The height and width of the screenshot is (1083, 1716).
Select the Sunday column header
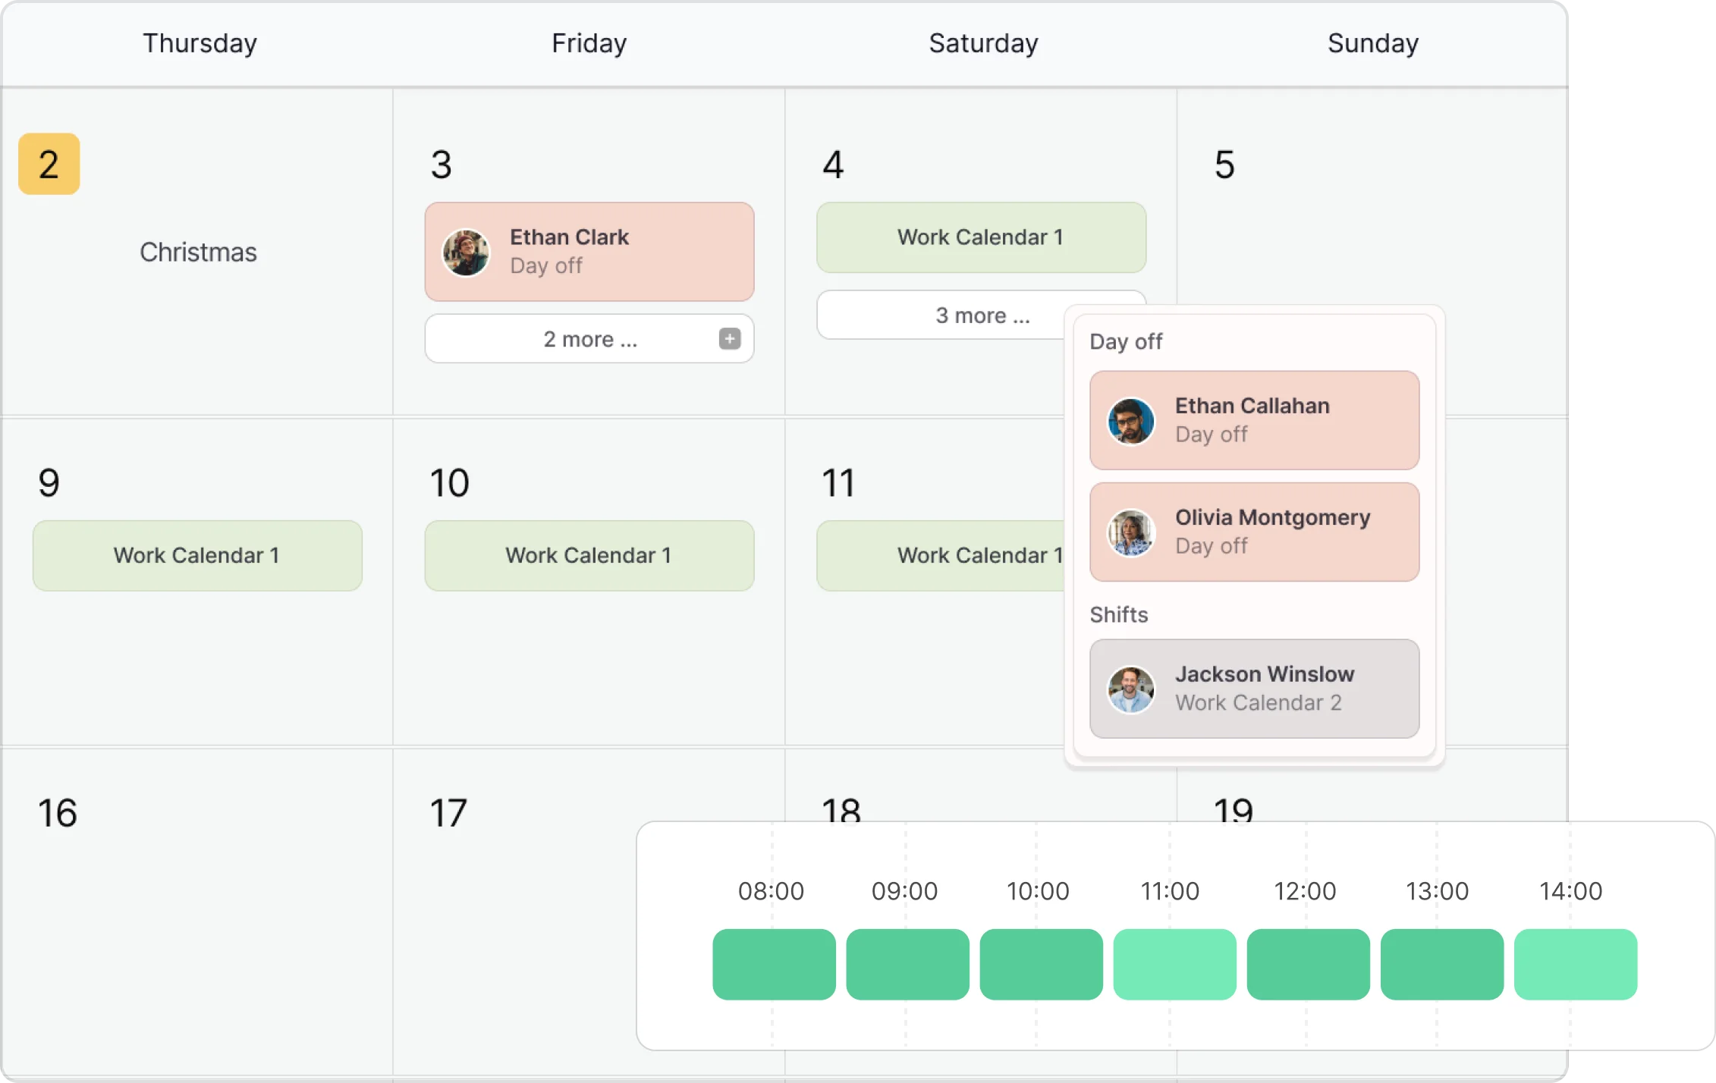pyautogui.click(x=1372, y=43)
